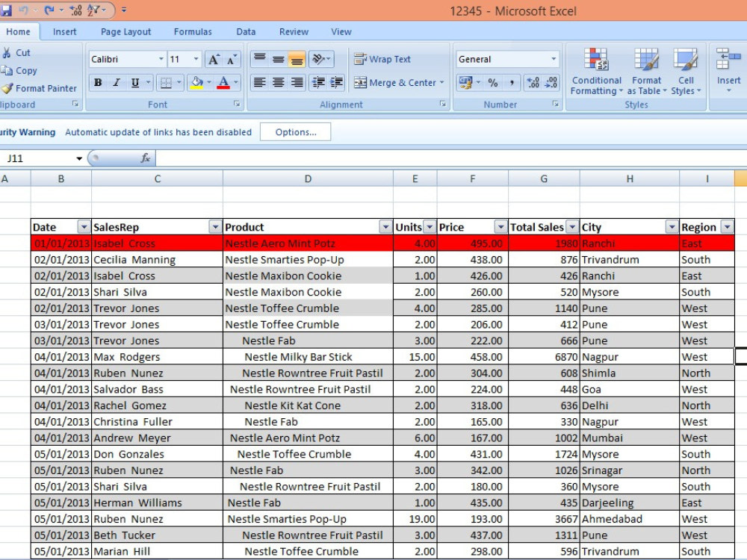Toggle Bold formatting

pyautogui.click(x=98, y=82)
